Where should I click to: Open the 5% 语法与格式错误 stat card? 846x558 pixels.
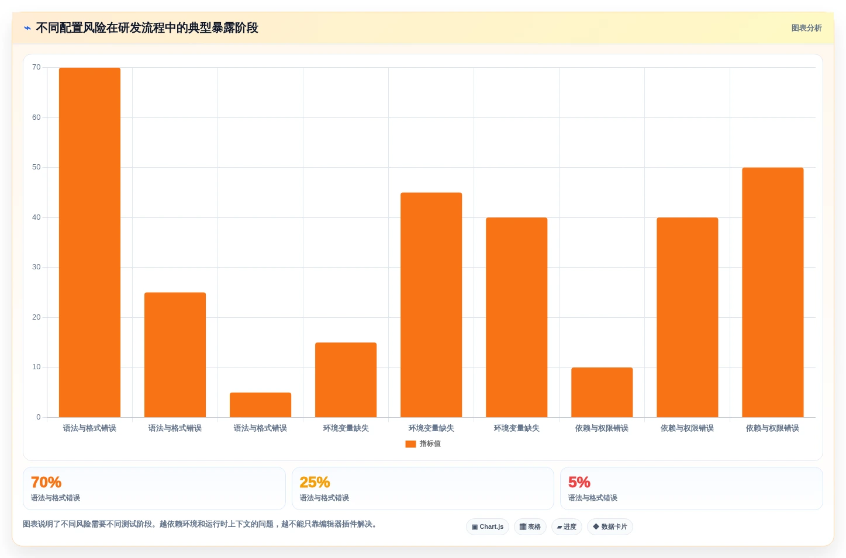click(691, 488)
